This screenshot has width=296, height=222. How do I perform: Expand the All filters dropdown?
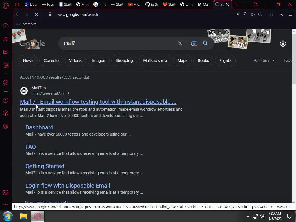264,60
